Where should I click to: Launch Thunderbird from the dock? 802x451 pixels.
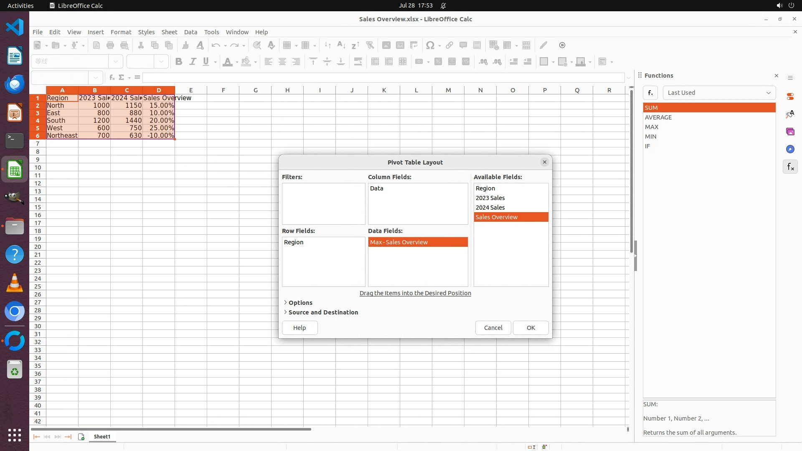click(x=15, y=84)
